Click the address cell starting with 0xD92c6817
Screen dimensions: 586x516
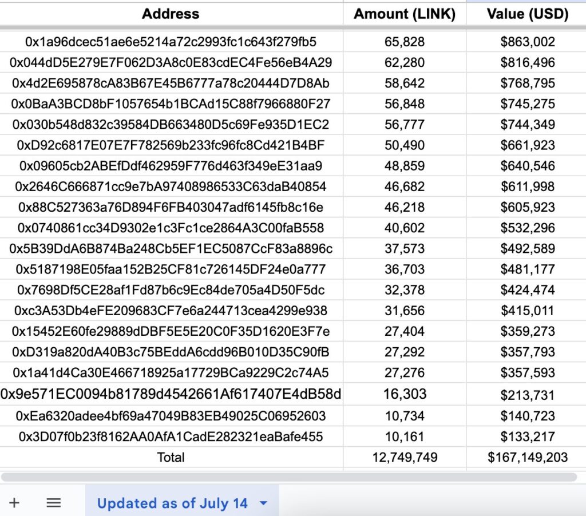coord(171,145)
